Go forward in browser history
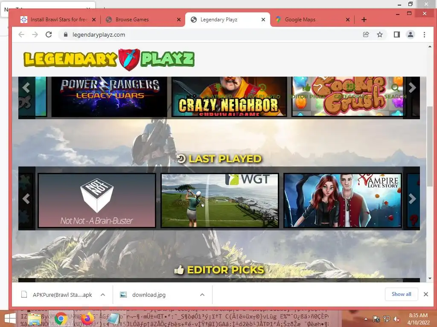The image size is (437, 327). (35, 34)
